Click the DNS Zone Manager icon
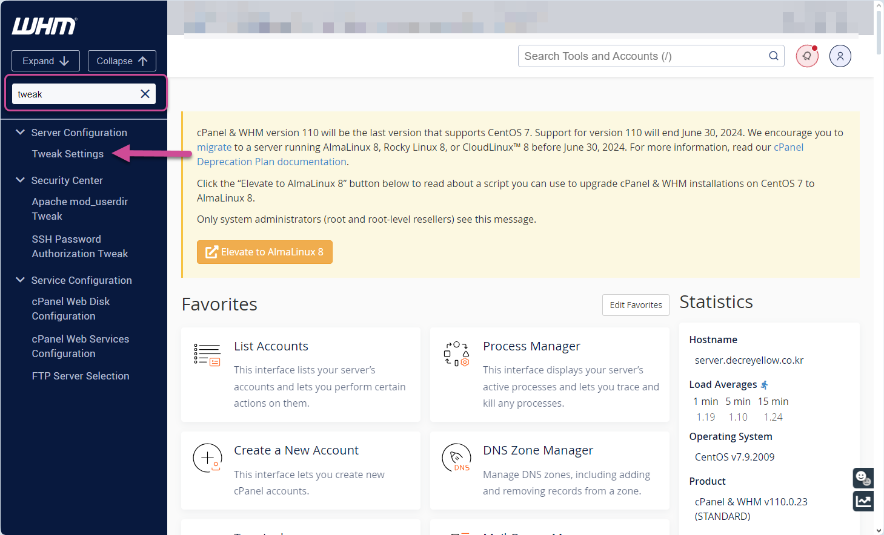This screenshot has width=884, height=535. [x=456, y=458]
